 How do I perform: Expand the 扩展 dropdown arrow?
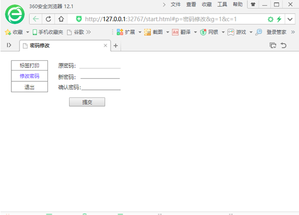point(140,32)
